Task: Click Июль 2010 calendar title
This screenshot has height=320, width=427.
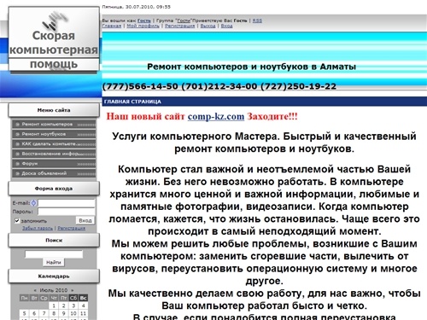Action: pos(54,290)
